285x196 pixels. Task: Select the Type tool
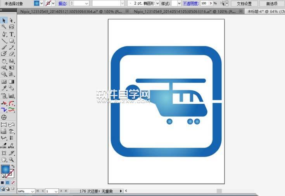coord(12,34)
